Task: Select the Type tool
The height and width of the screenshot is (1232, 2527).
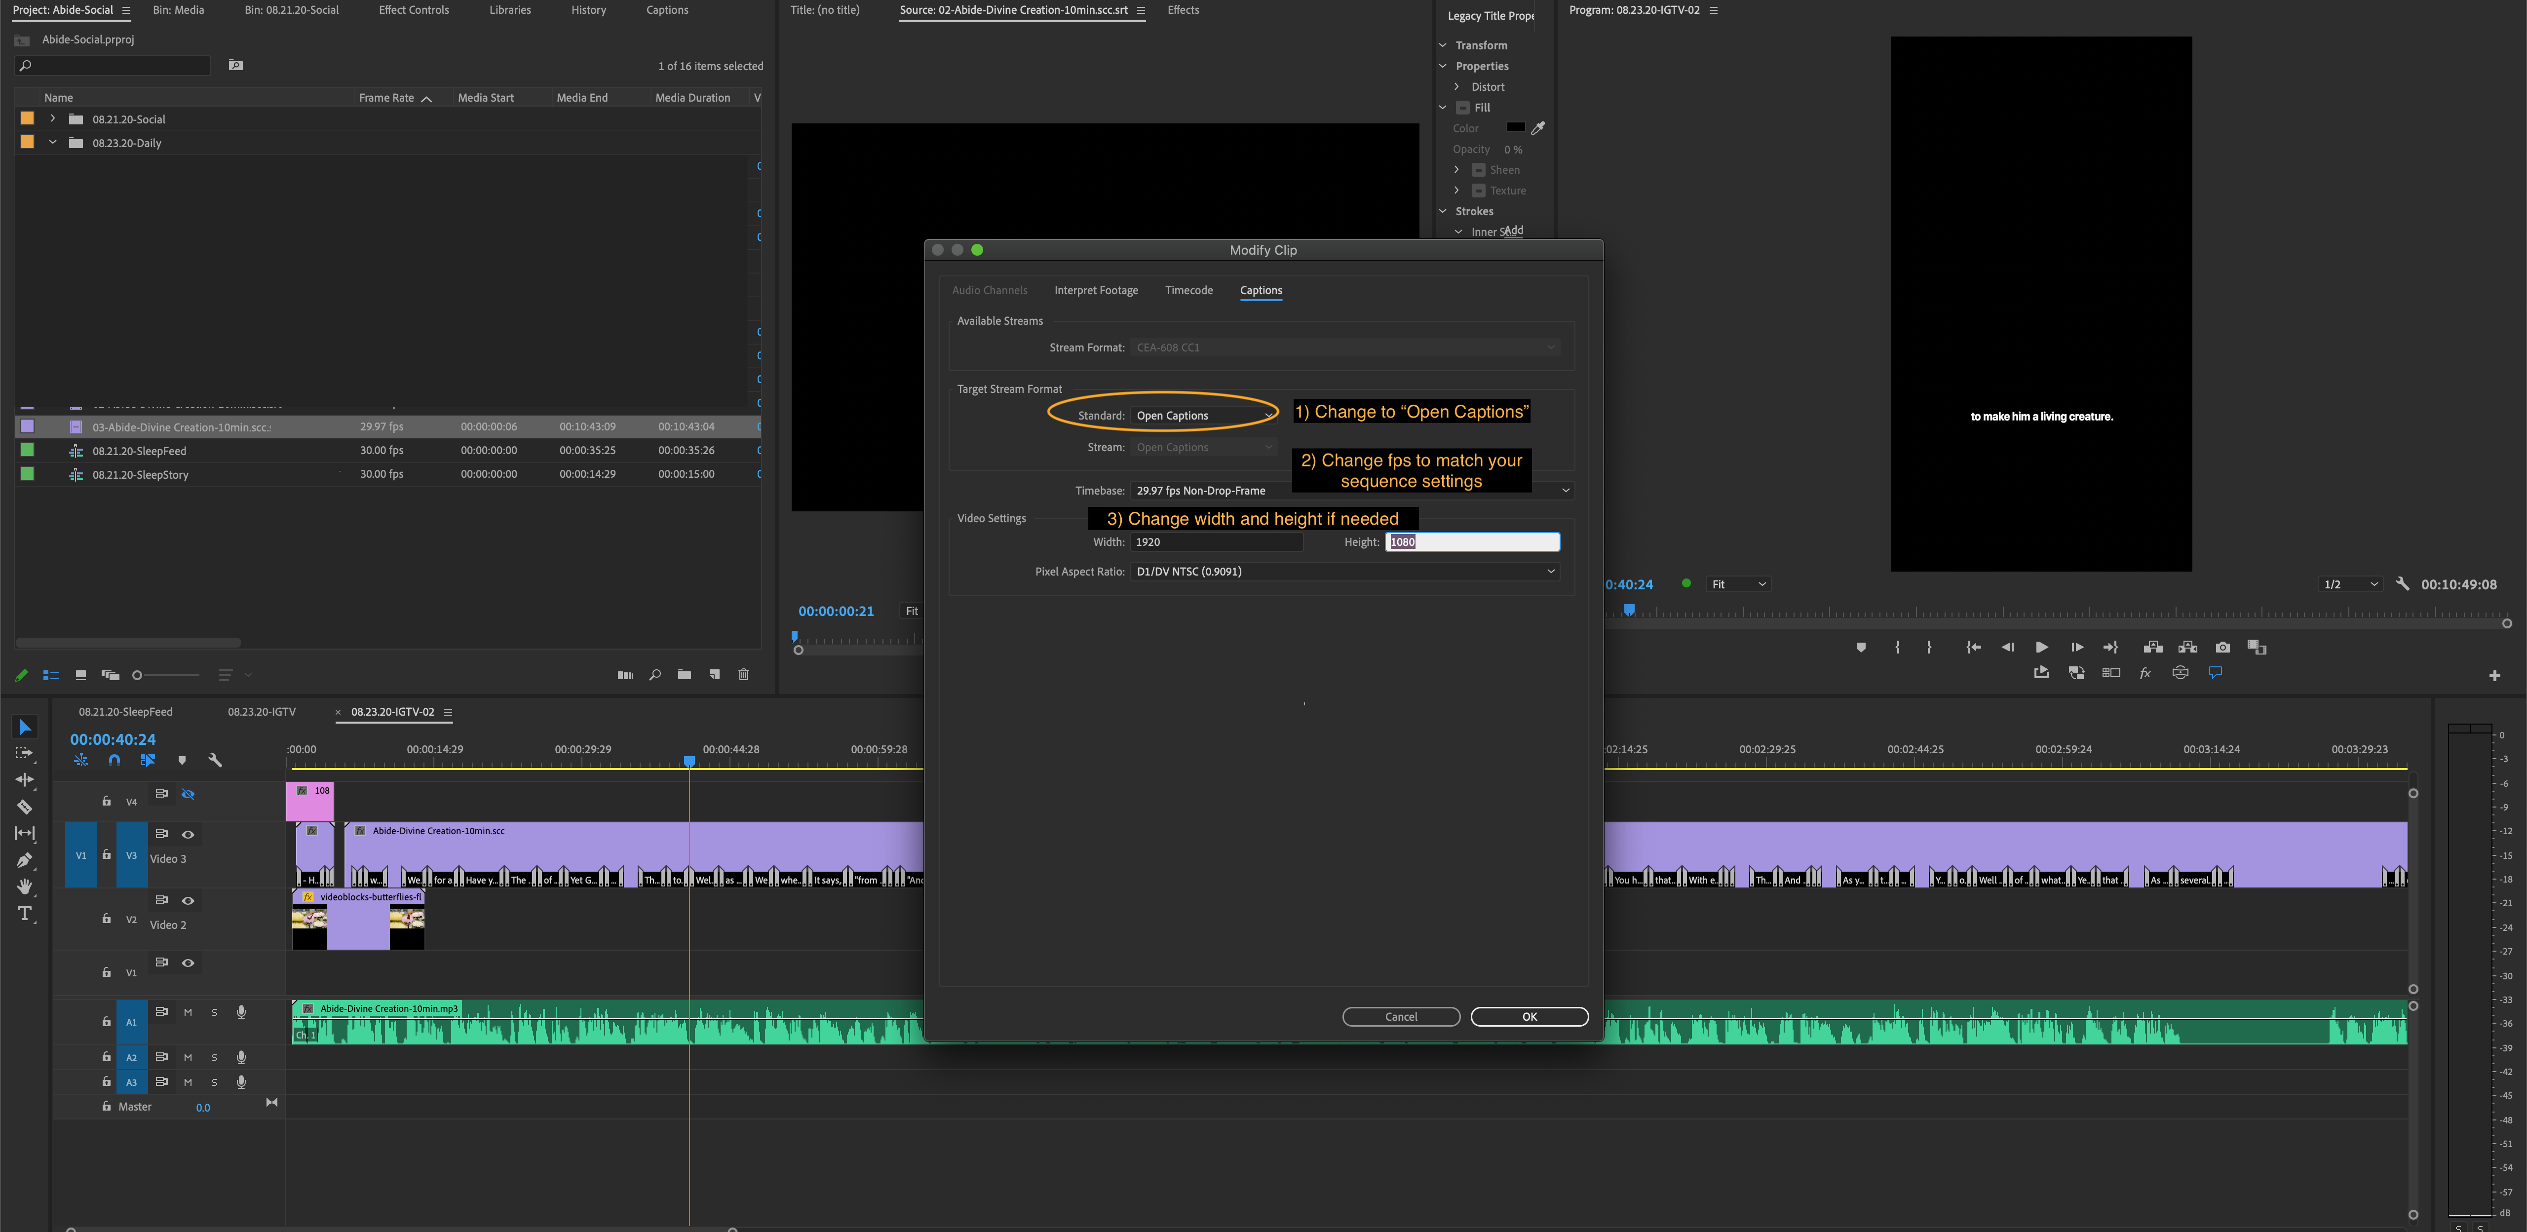Action: [25, 913]
